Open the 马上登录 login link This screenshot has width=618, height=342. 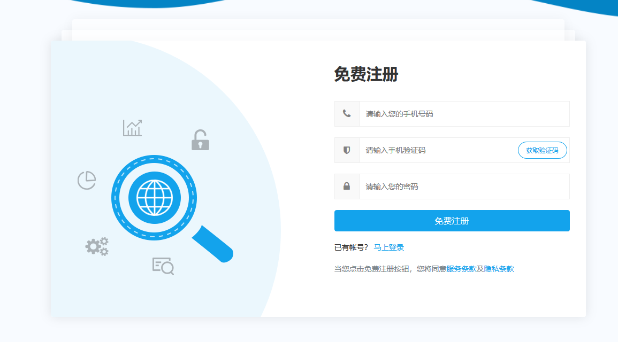(x=388, y=247)
